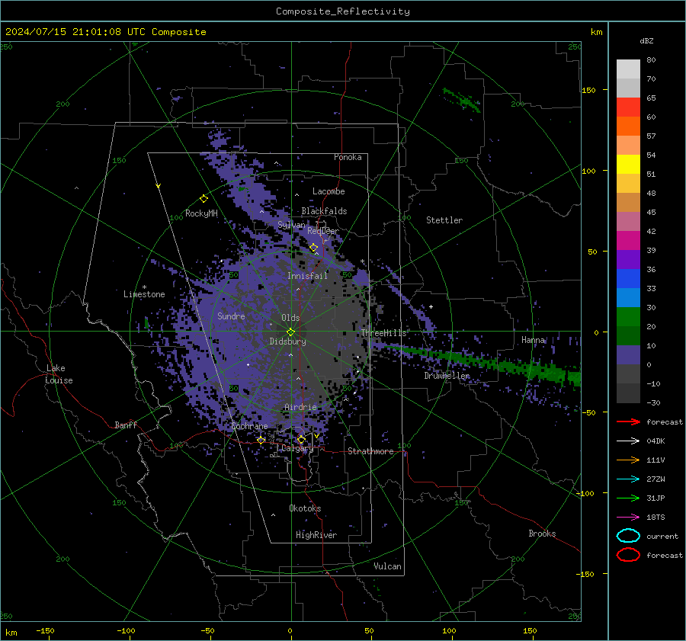The image size is (686, 641).
Task: Select purple swatch between 10 and 0 dBZ
Action: (628, 355)
